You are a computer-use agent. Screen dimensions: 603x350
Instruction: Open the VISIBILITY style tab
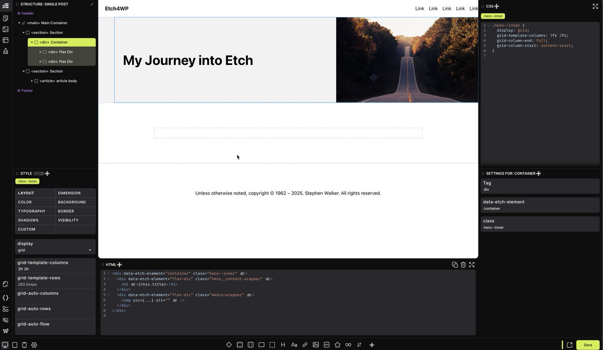point(75,220)
